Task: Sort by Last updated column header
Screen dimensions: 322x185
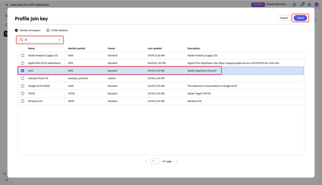Action: (x=155, y=48)
